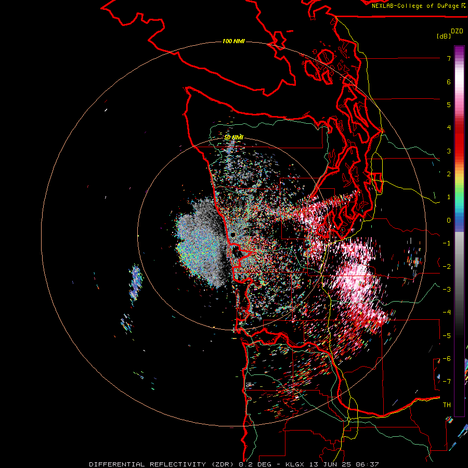The width and height of the screenshot is (468, 468).
Task: Click the 0 value on color scale
Action: [x=449, y=220]
